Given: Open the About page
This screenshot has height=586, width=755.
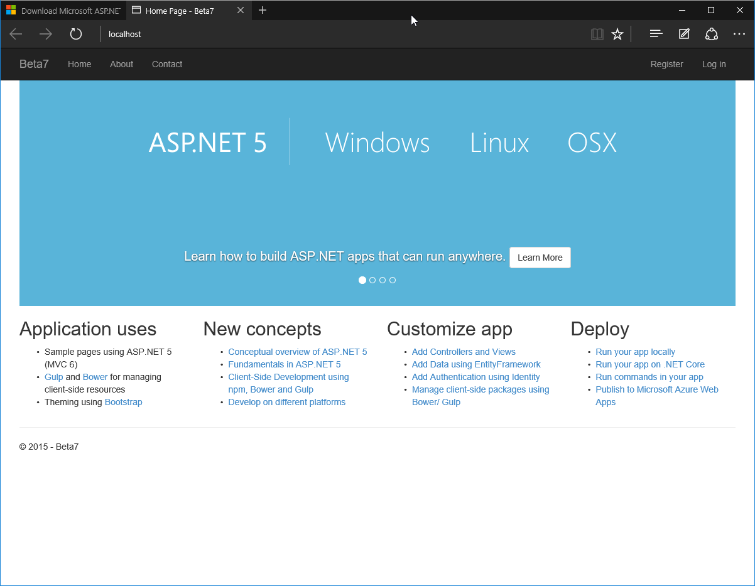Looking at the screenshot, I should [121, 64].
